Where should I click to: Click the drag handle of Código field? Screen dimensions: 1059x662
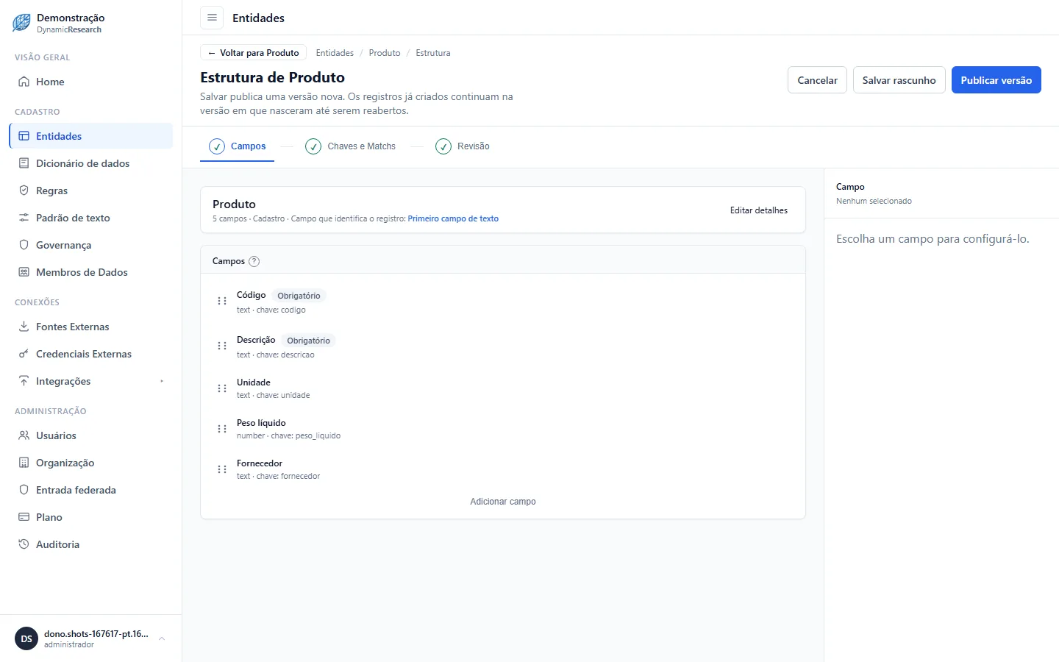click(221, 301)
